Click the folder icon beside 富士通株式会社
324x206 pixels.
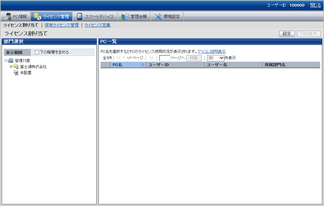point(16,67)
